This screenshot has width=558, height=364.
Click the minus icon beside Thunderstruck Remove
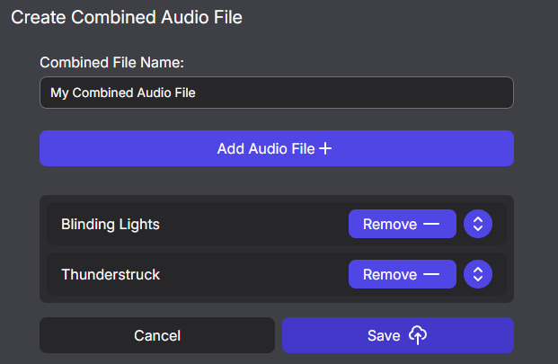[x=431, y=274]
